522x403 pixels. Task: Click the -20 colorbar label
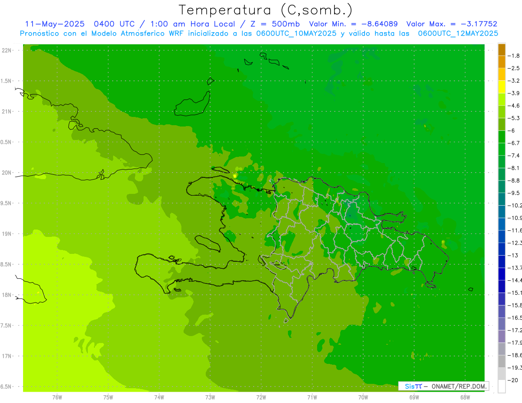pyautogui.click(x=512, y=380)
